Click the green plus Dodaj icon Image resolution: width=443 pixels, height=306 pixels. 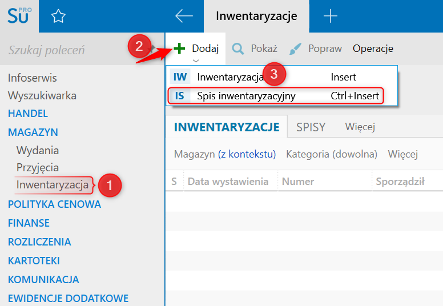tap(179, 49)
